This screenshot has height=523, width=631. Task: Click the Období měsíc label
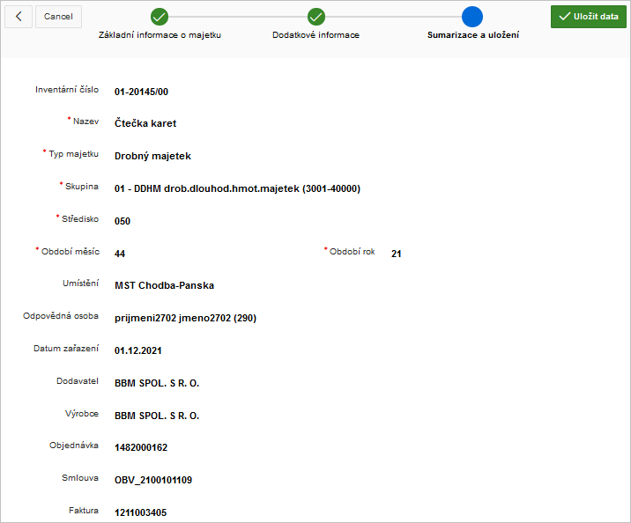pos(71,252)
